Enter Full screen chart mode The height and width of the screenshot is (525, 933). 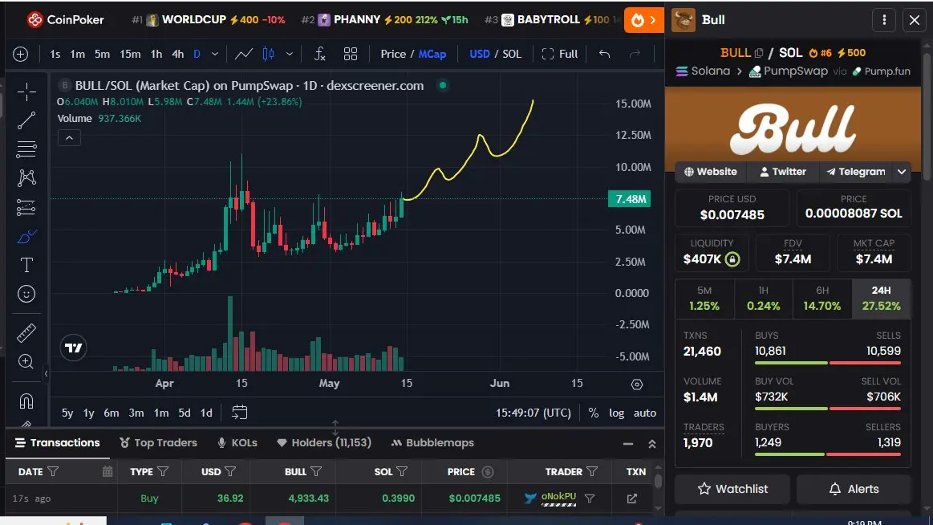(x=559, y=54)
